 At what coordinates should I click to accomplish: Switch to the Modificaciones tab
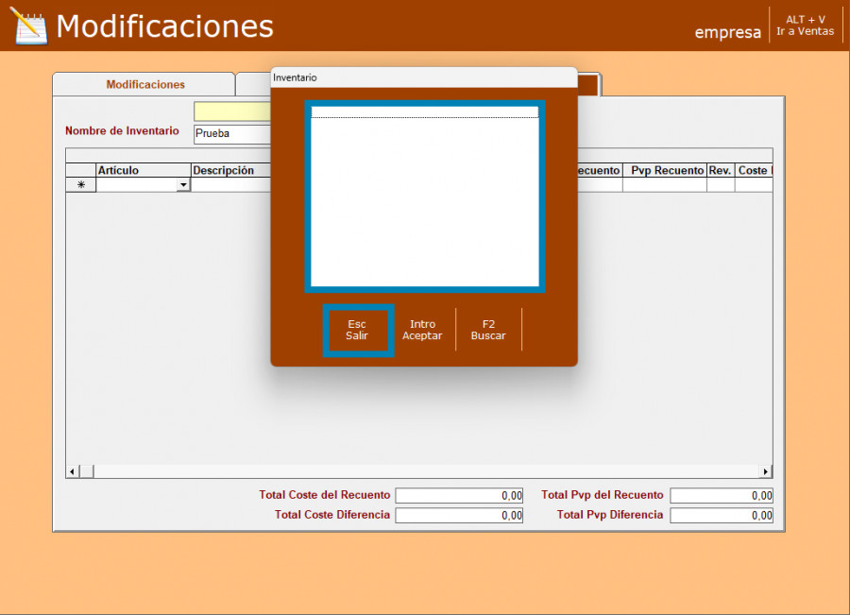(x=144, y=85)
